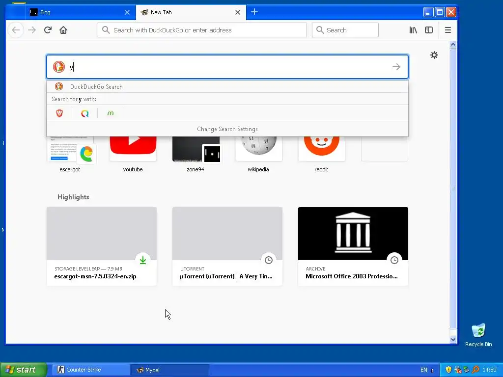Open new tab page settings gear

coord(434,55)
